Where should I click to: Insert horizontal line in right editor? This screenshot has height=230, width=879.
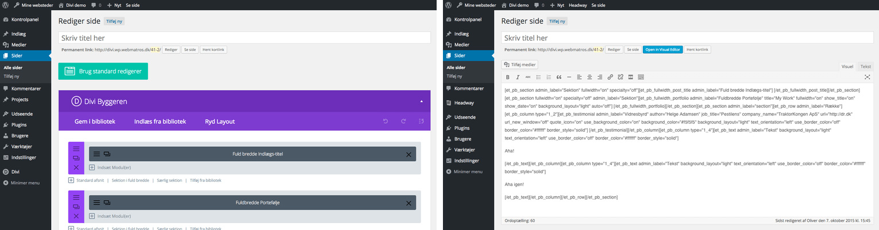pos(569,77)
